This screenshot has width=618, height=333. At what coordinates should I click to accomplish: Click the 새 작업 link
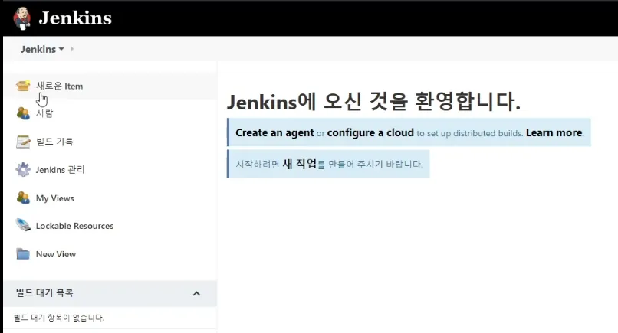(299, 164)
